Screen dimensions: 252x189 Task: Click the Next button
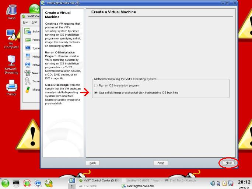tap(228, 163)
